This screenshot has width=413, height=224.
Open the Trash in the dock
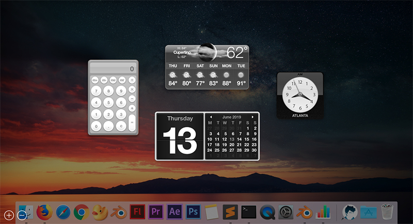point(387,212)
